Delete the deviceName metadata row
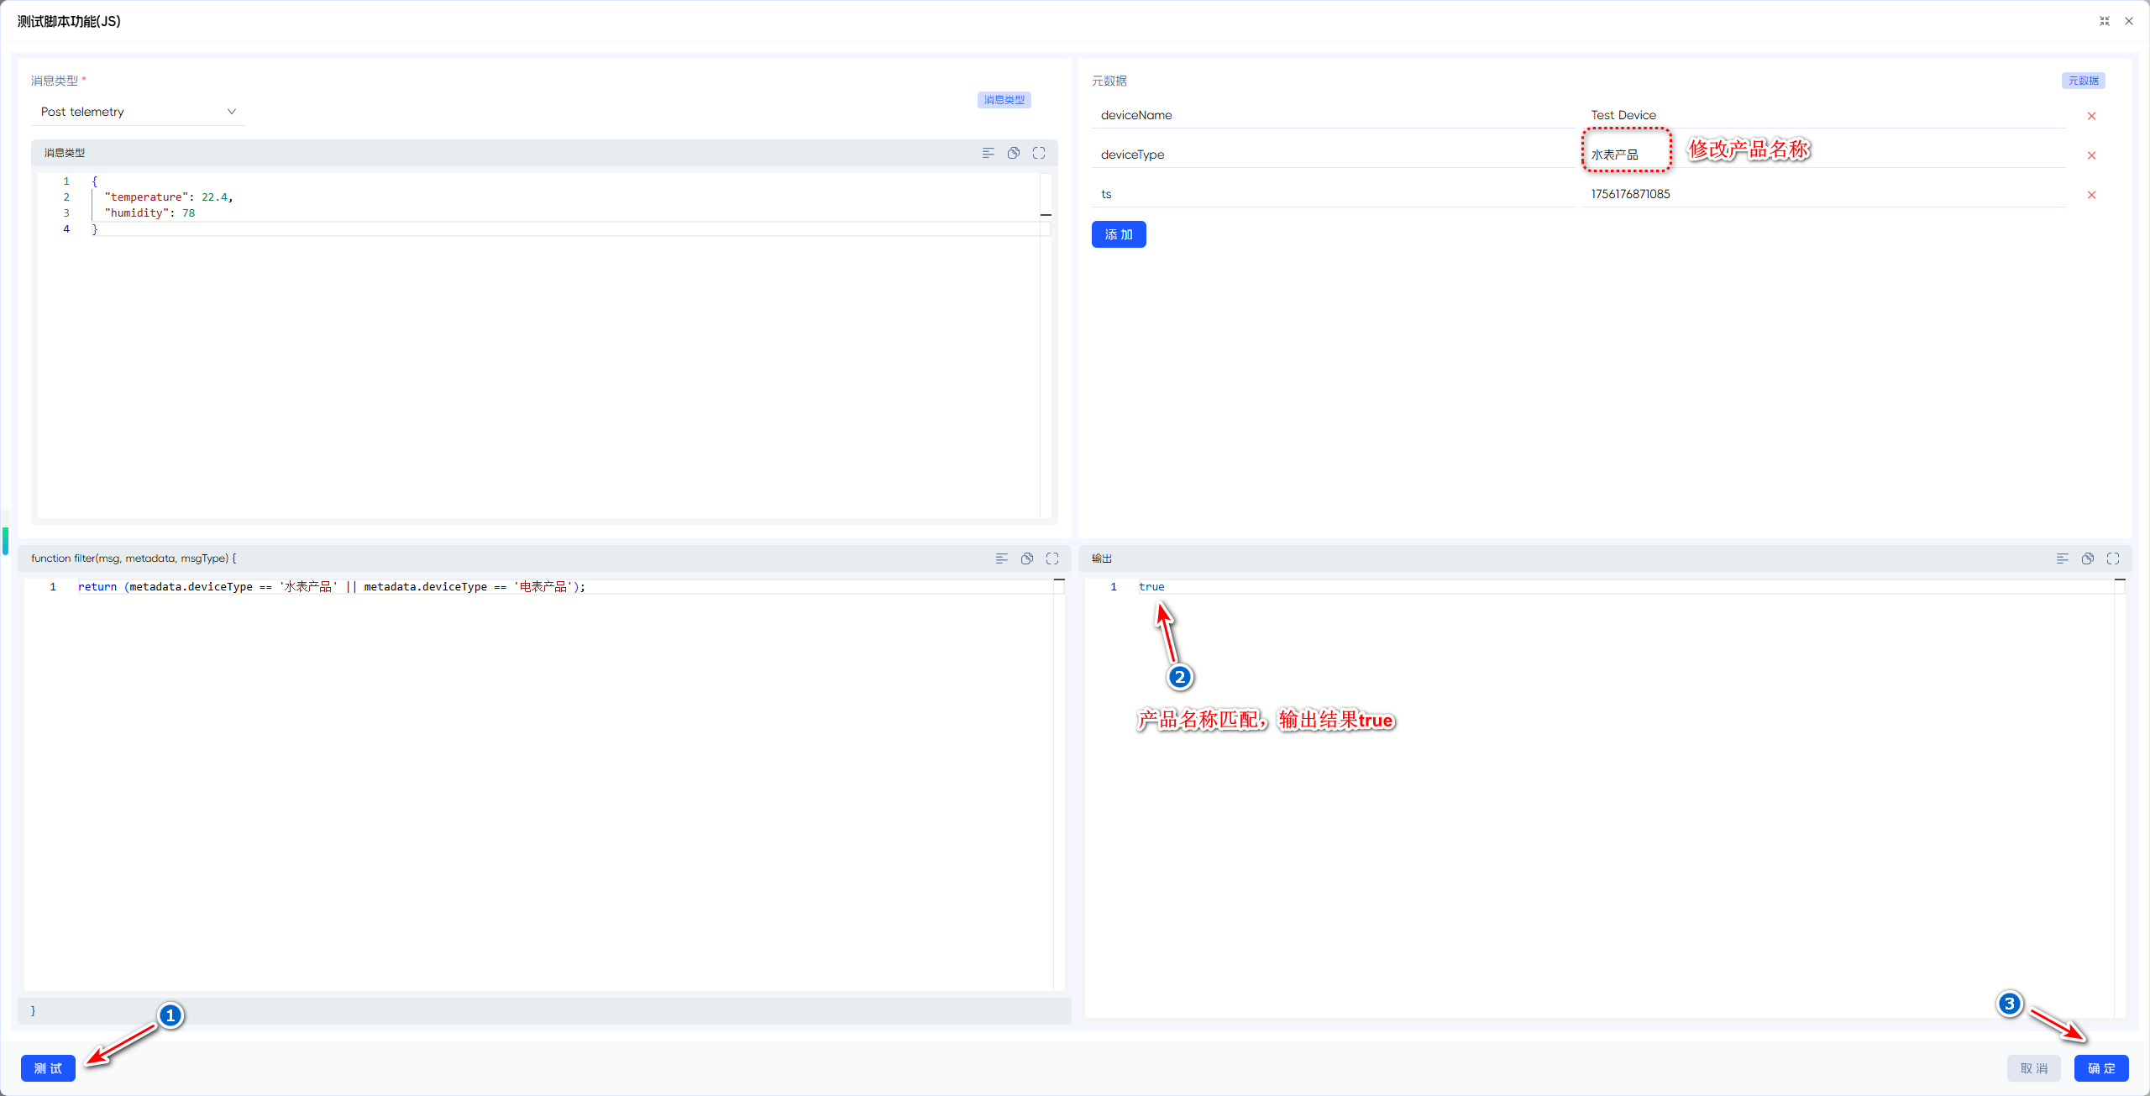2150x1096 pixels. coord(2091,116)
